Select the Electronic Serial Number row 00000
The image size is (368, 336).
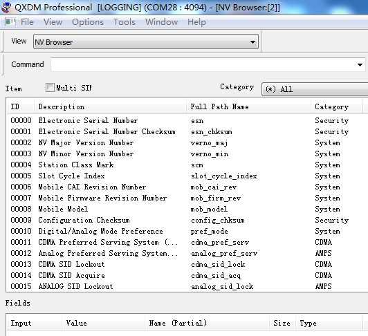click(187, 120)
